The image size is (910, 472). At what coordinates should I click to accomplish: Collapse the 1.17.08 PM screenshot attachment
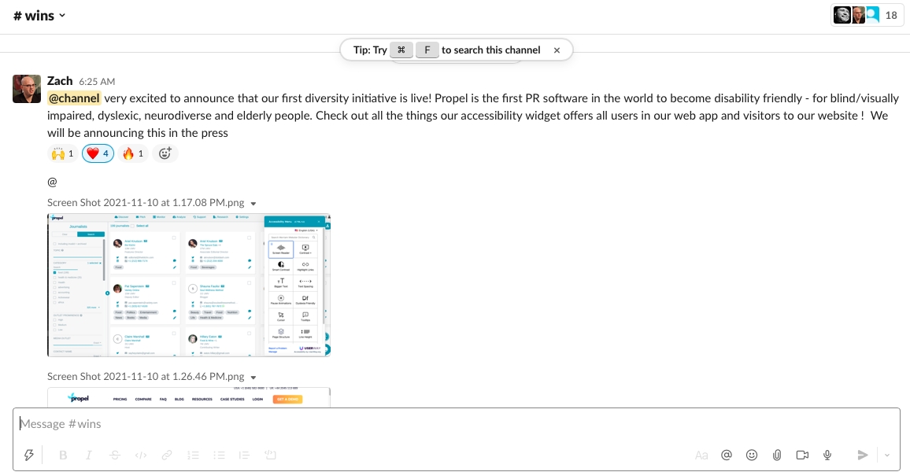tap(253, 204)
